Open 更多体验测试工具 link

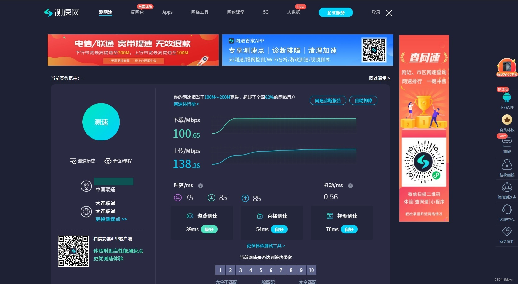click(x=266, y=246)
